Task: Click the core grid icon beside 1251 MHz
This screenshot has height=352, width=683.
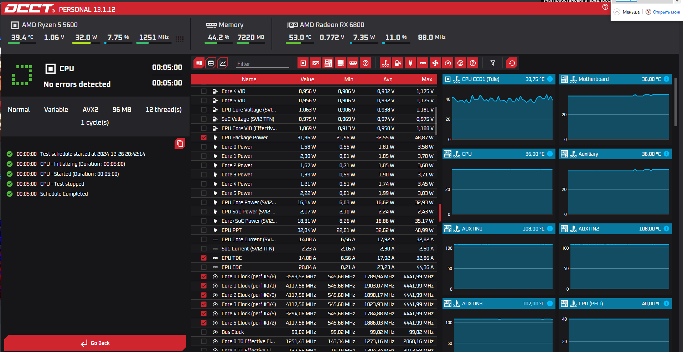Action: [x=180, y=39]
